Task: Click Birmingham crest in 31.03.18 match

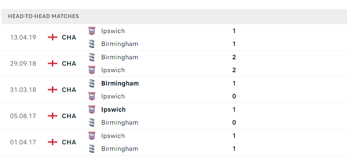Action: [92, 83]
